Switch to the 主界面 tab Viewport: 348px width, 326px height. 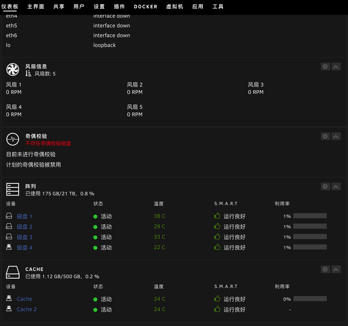36,7
